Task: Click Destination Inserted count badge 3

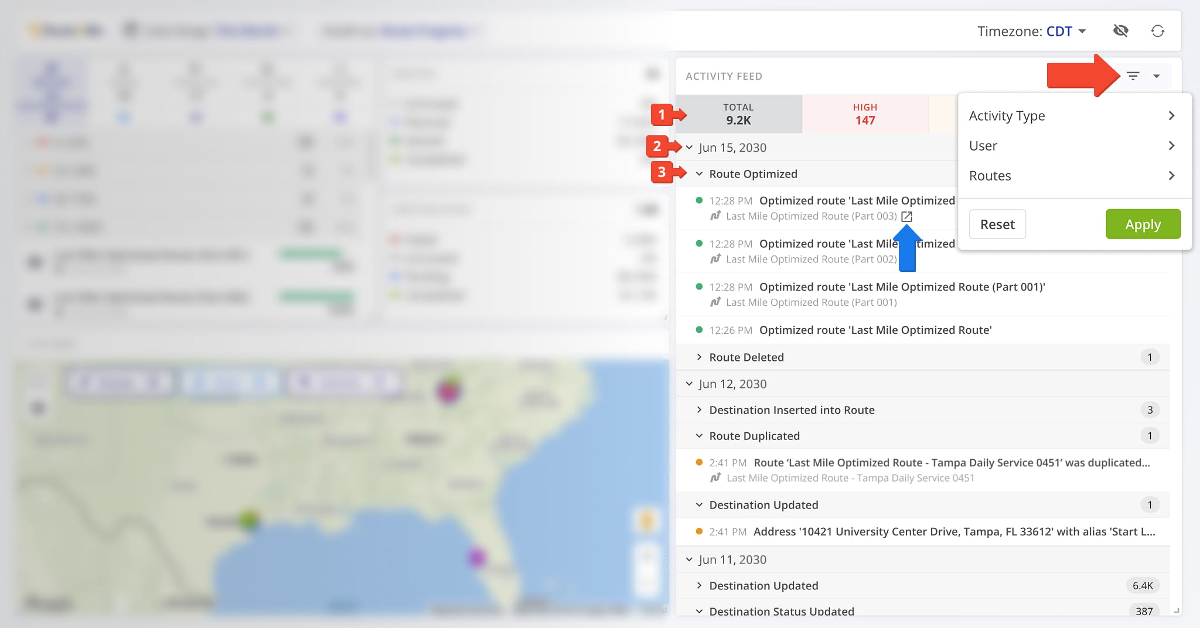Action: [1150, 410]
